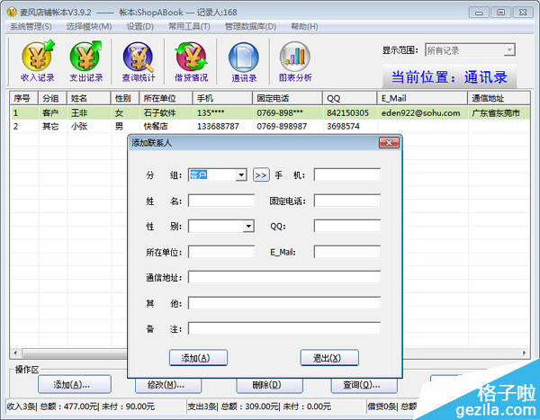Open the 系统管理(S) menu

click(x=31, y=26)
